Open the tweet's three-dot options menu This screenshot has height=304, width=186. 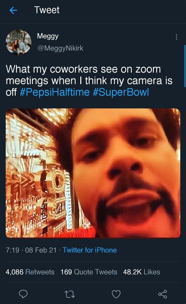pyautogui.click(x=176, y=37)
